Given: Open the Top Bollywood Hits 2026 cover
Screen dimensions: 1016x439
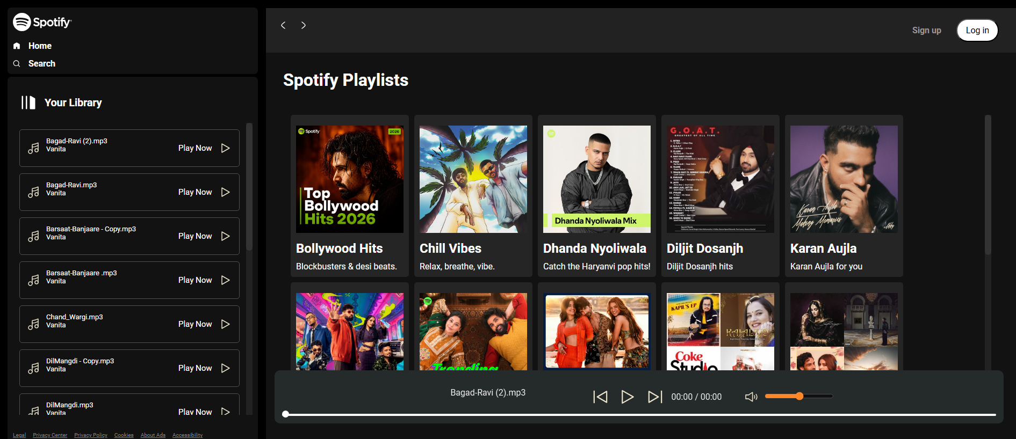Looking at the screenshot, I should coord(350,179).
